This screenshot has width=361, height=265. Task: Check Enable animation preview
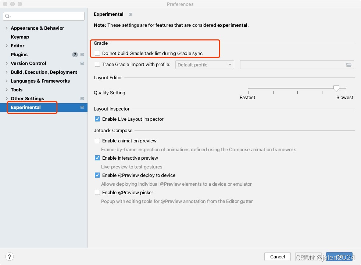tap(97, 141)
